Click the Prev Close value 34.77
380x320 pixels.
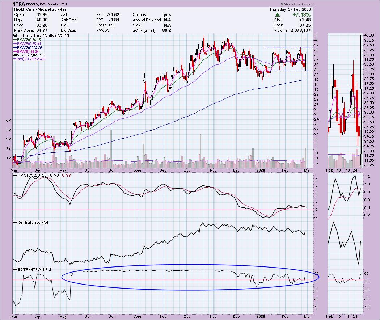coord(42,30)
